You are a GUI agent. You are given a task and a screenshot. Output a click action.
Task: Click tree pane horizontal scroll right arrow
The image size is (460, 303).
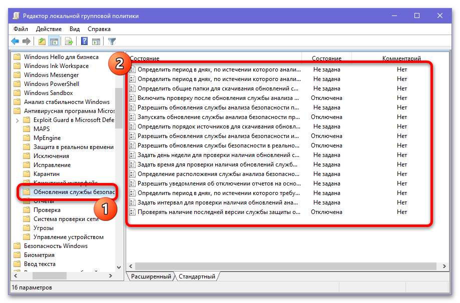(x=111, y=275)
